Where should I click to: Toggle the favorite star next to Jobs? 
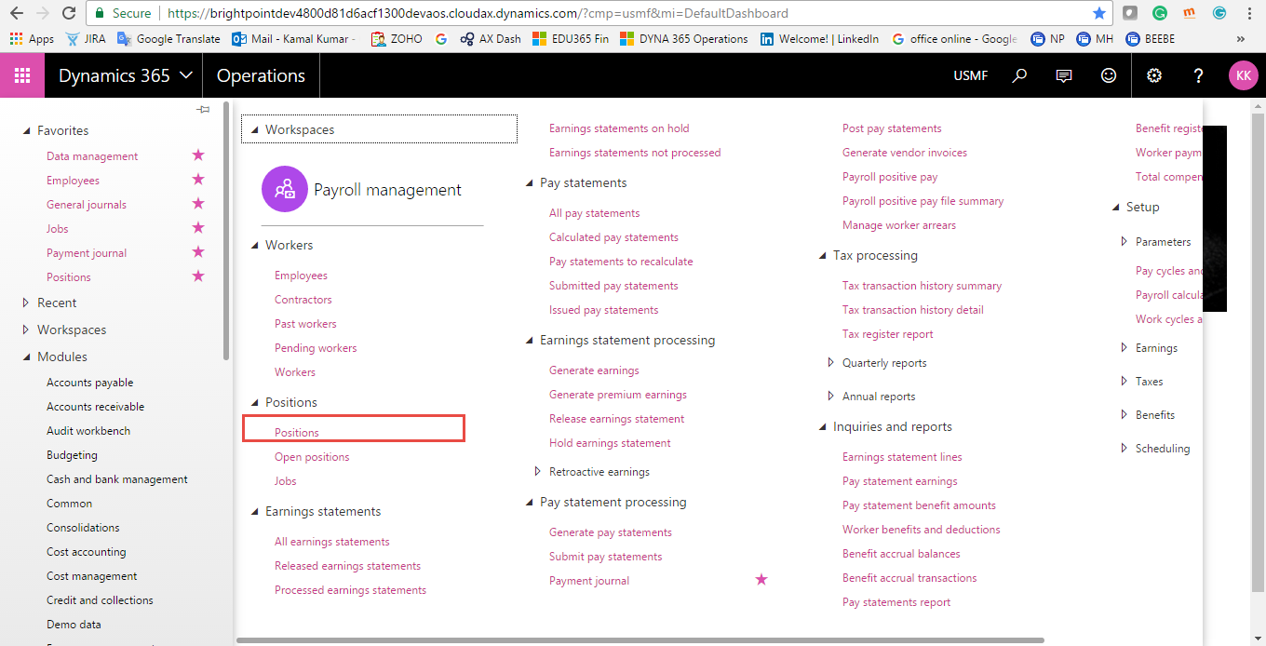pos(197,228)
